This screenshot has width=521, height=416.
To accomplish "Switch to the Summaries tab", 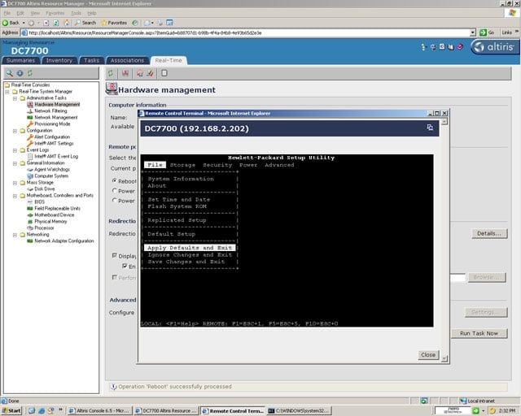I will (20, 60).
